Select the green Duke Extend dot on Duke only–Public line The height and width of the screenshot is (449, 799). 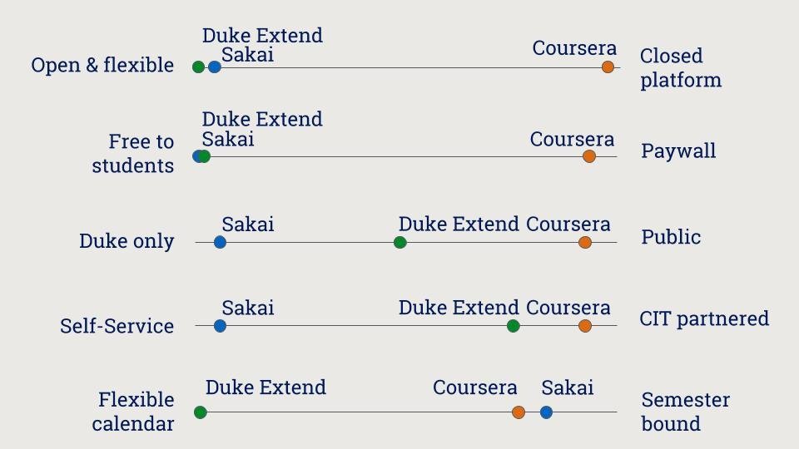pos(399,243)
